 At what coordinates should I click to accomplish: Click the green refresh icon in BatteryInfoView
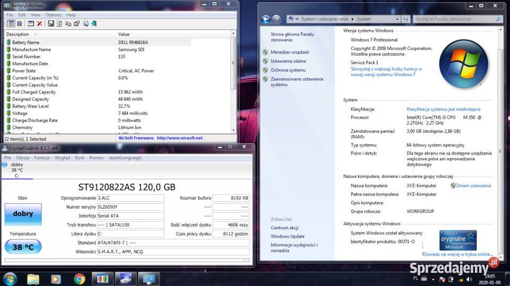(x=59, y=23)
